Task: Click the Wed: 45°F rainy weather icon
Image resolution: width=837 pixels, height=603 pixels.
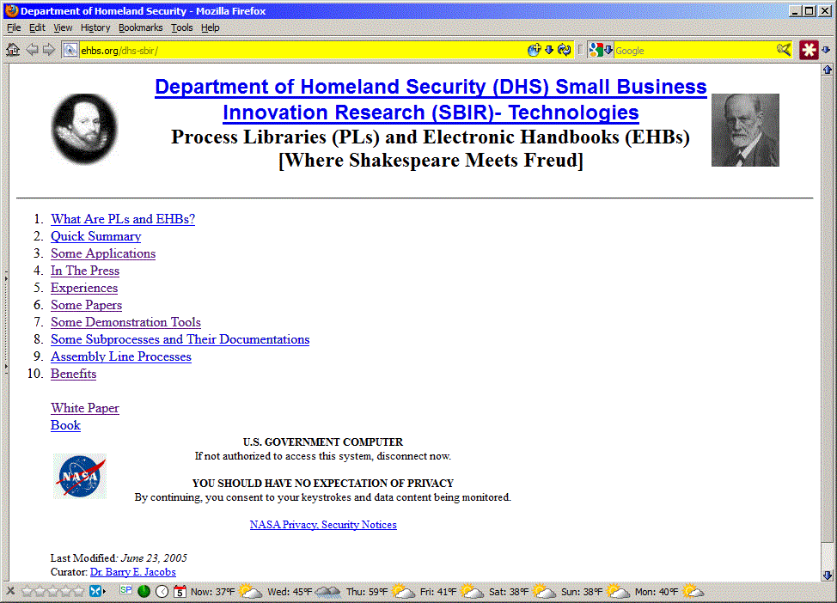Action: pyautogui.click(x=327, y=591)
